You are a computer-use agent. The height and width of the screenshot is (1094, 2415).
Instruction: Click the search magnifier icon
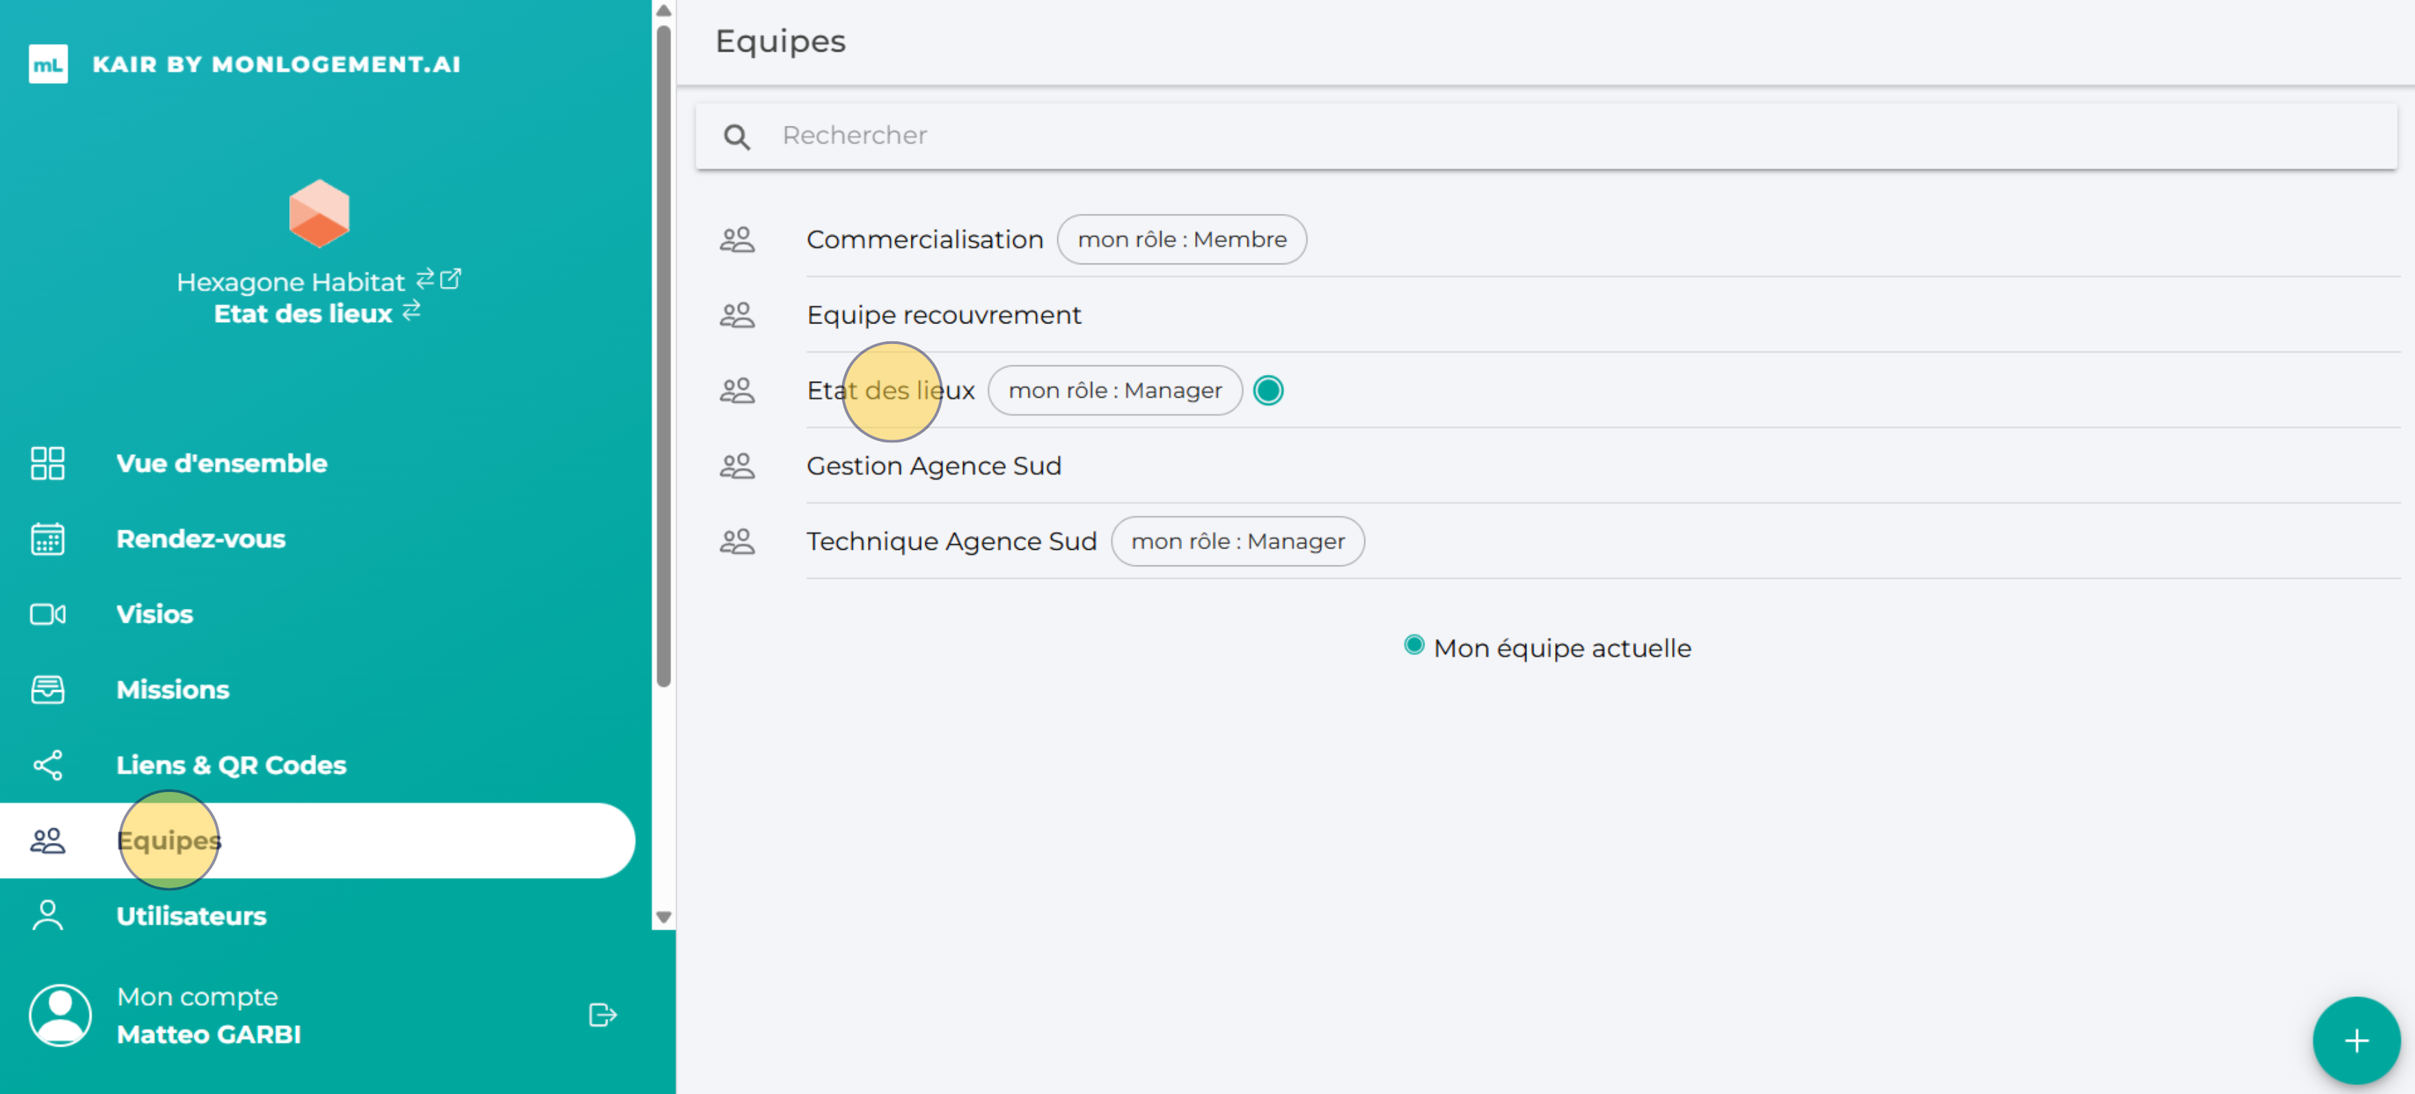coord(737,137)
